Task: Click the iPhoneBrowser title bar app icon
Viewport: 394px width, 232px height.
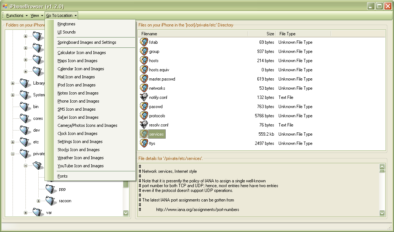Action: [5, 6]
